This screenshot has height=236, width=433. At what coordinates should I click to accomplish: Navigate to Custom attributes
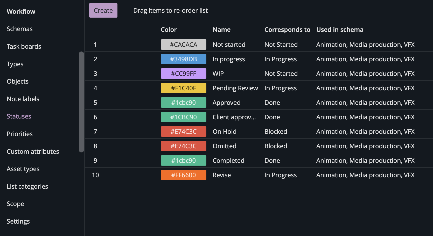[33, 151]
